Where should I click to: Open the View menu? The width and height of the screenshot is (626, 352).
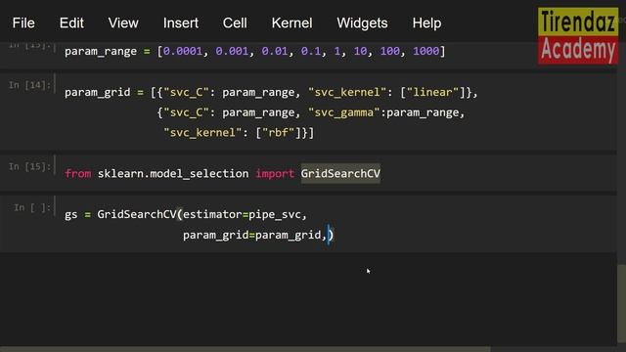[123, 23]
